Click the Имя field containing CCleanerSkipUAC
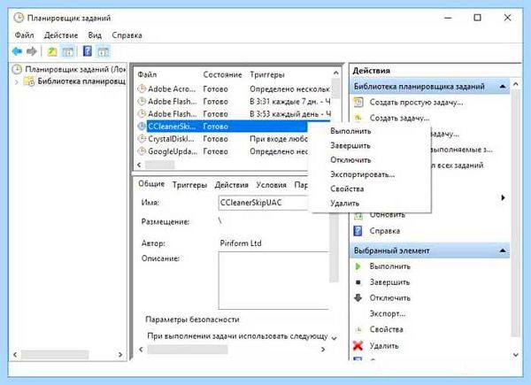Image resolution: width=531 pixels, height=385 pixels. point(263,203)
